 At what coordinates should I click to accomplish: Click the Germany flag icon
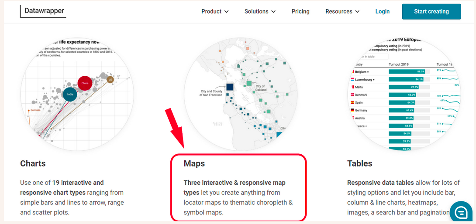click(x=352, y=110)
